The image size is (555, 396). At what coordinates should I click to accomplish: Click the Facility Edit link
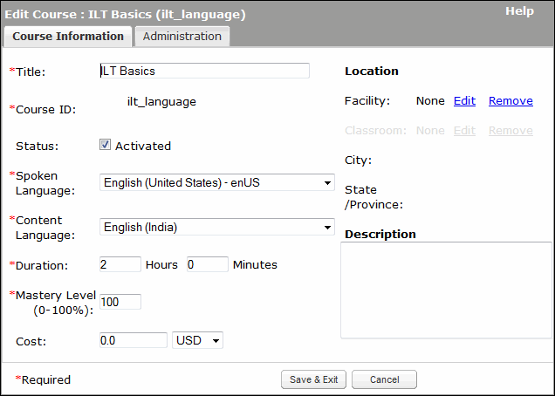[464, 101]
